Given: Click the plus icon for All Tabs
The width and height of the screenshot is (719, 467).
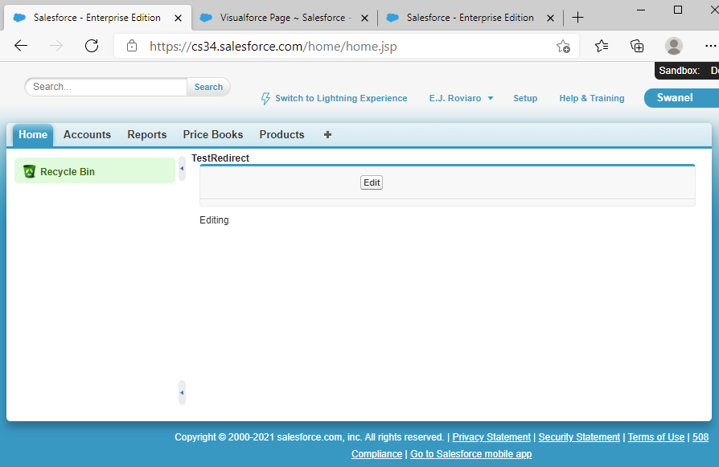Looking at the screenshot, I should tap(327, 134).
